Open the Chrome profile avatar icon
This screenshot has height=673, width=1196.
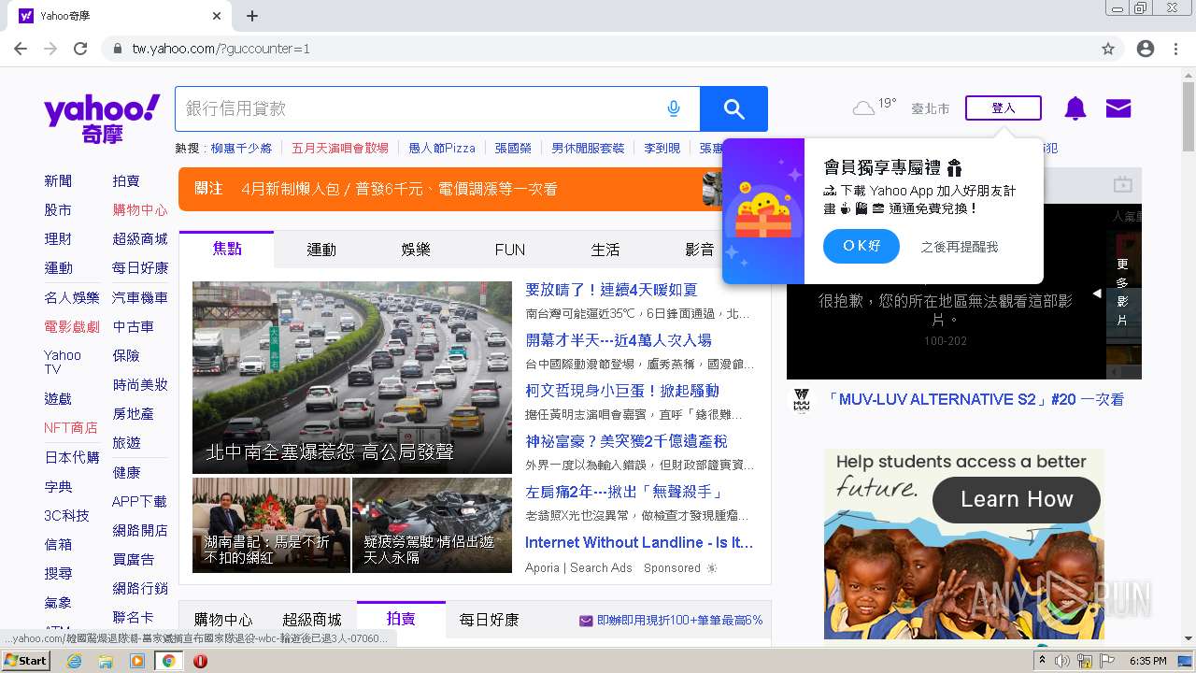point(1146,49)
